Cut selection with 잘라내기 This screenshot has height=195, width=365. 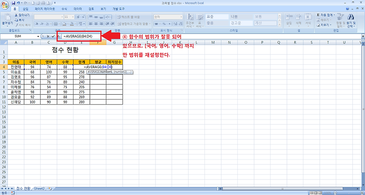(22, 15)
